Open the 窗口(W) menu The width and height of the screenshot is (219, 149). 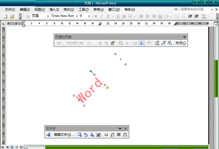(x=114, y=9)
